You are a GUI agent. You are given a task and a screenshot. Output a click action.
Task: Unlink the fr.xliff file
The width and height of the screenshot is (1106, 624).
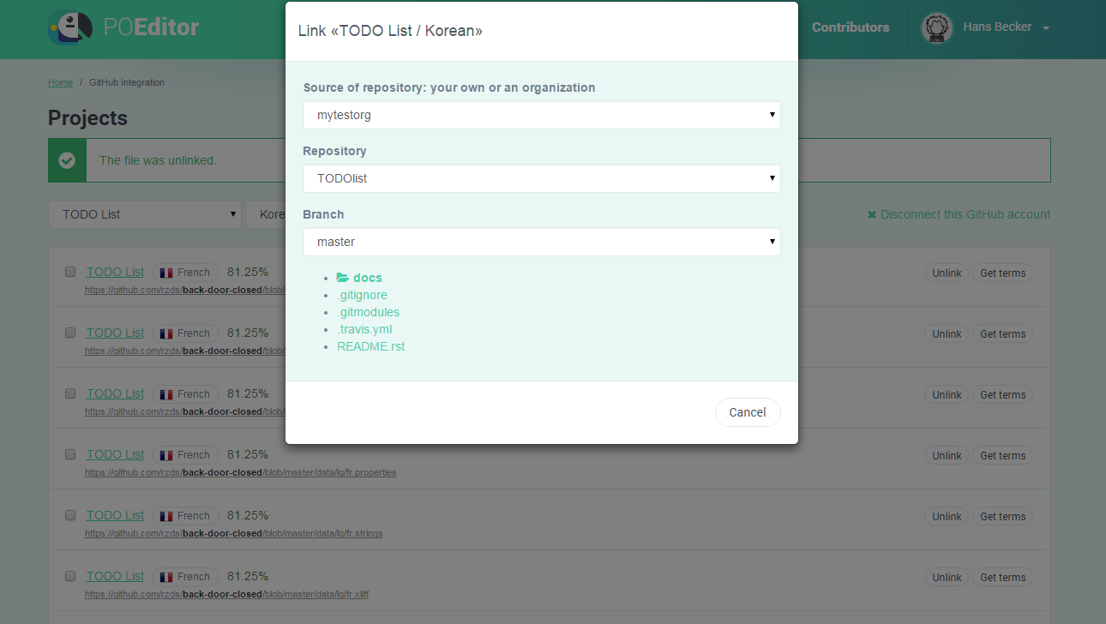pyautogui.click(x=947, y=577)
